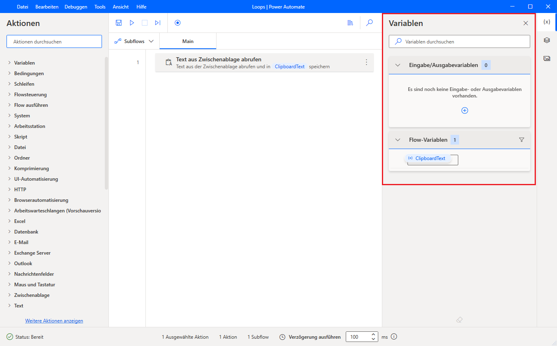Open the Hilfe menu
This screenshot has height=346, width=557.
tap(141, 7)
